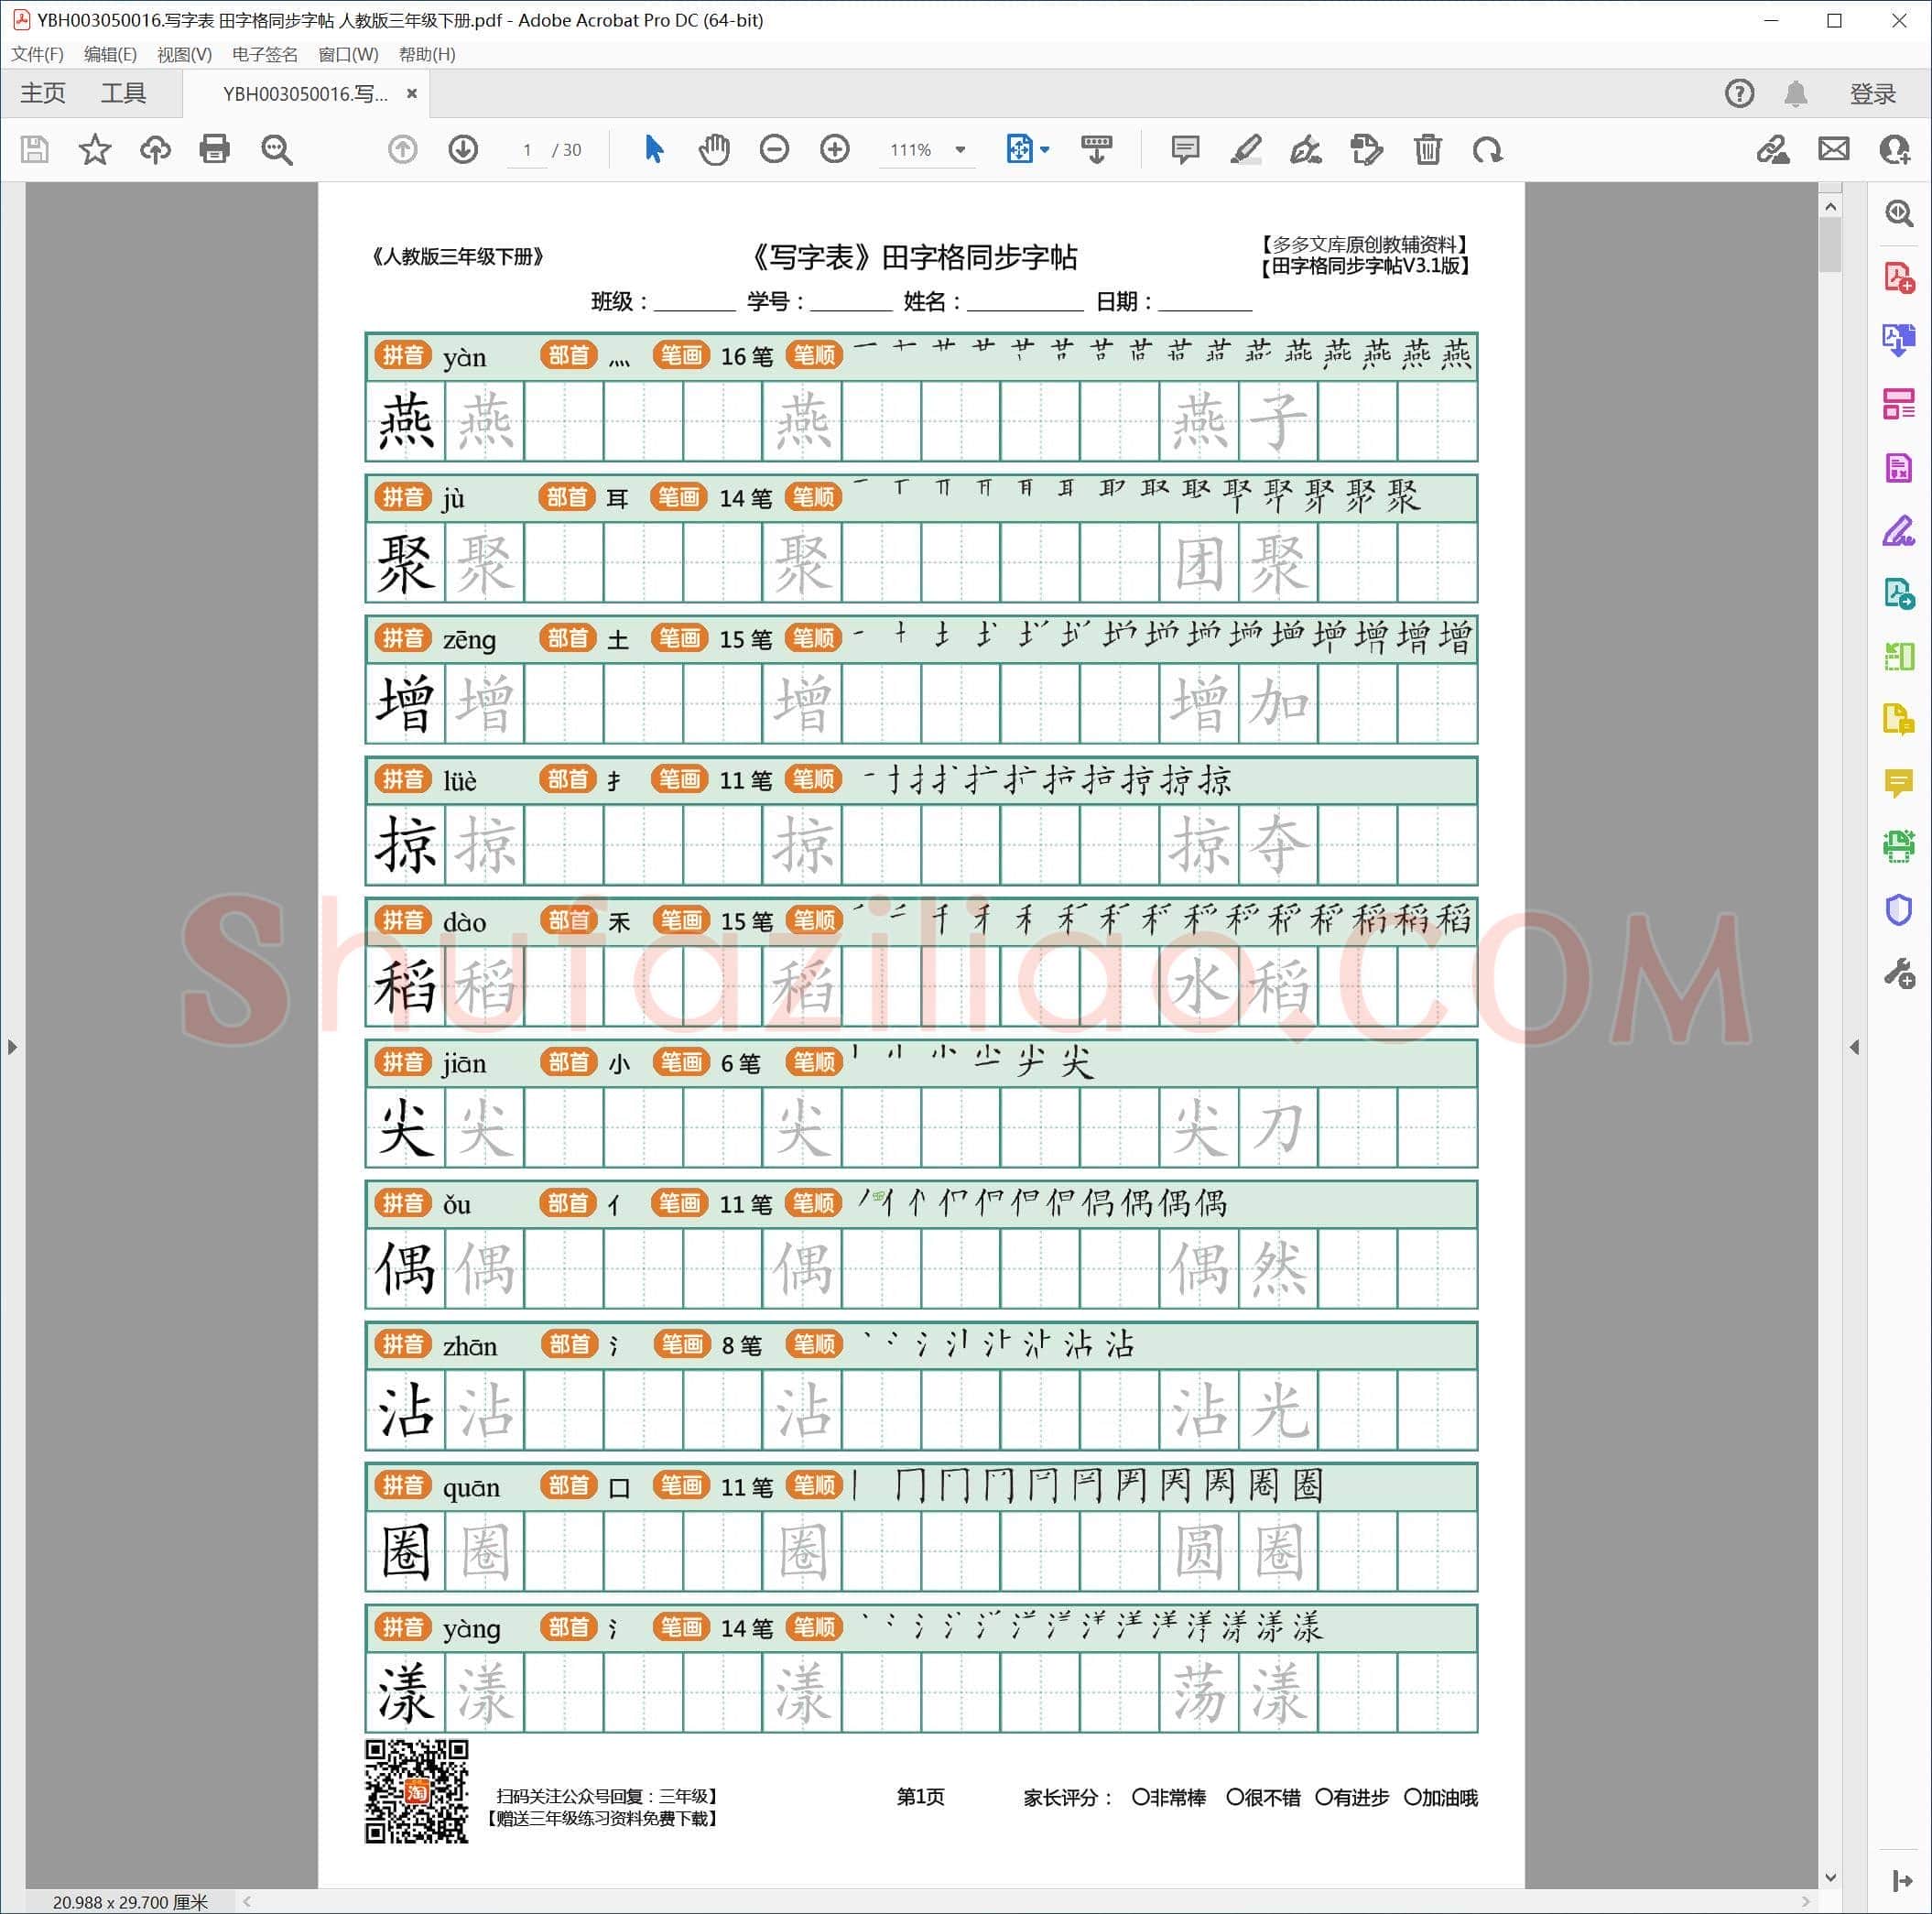Select the 有进步 rating circle
The width and height of the screenshot is (1932, 1914).
point(1323,1797)
